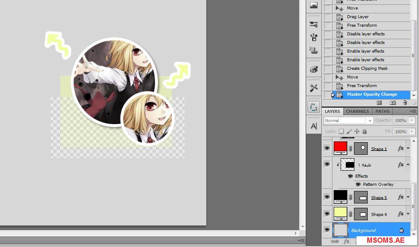Click the yellow Shape 4 color thumbnail
This screenshot has width=419, height=247.
click(x=340, y=213)
